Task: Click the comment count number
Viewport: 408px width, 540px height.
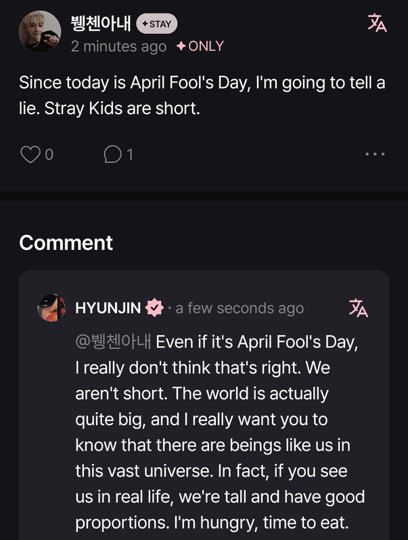Action: point(130,155)
